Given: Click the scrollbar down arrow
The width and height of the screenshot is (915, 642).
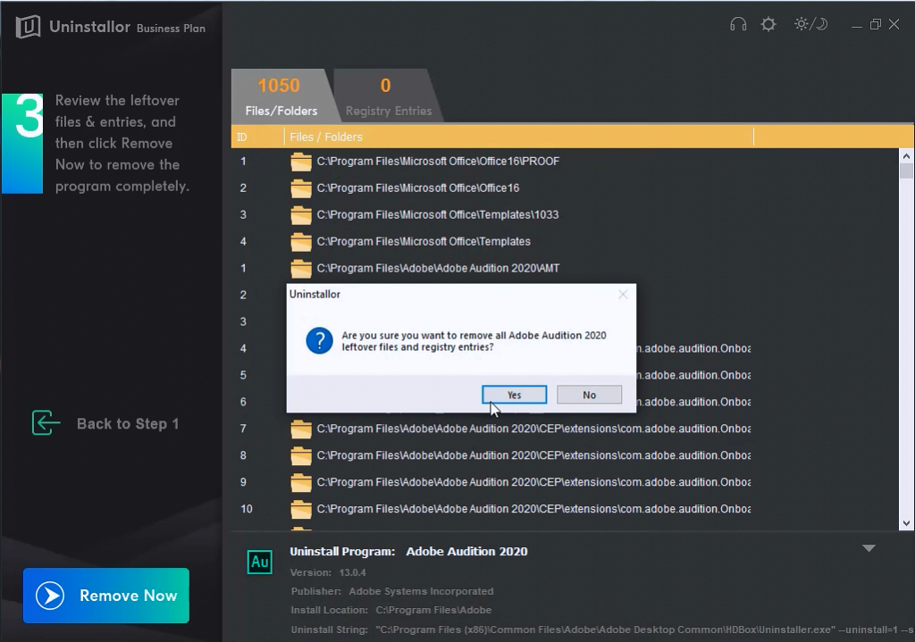Looking at the screenshot, I should [906, 523].
